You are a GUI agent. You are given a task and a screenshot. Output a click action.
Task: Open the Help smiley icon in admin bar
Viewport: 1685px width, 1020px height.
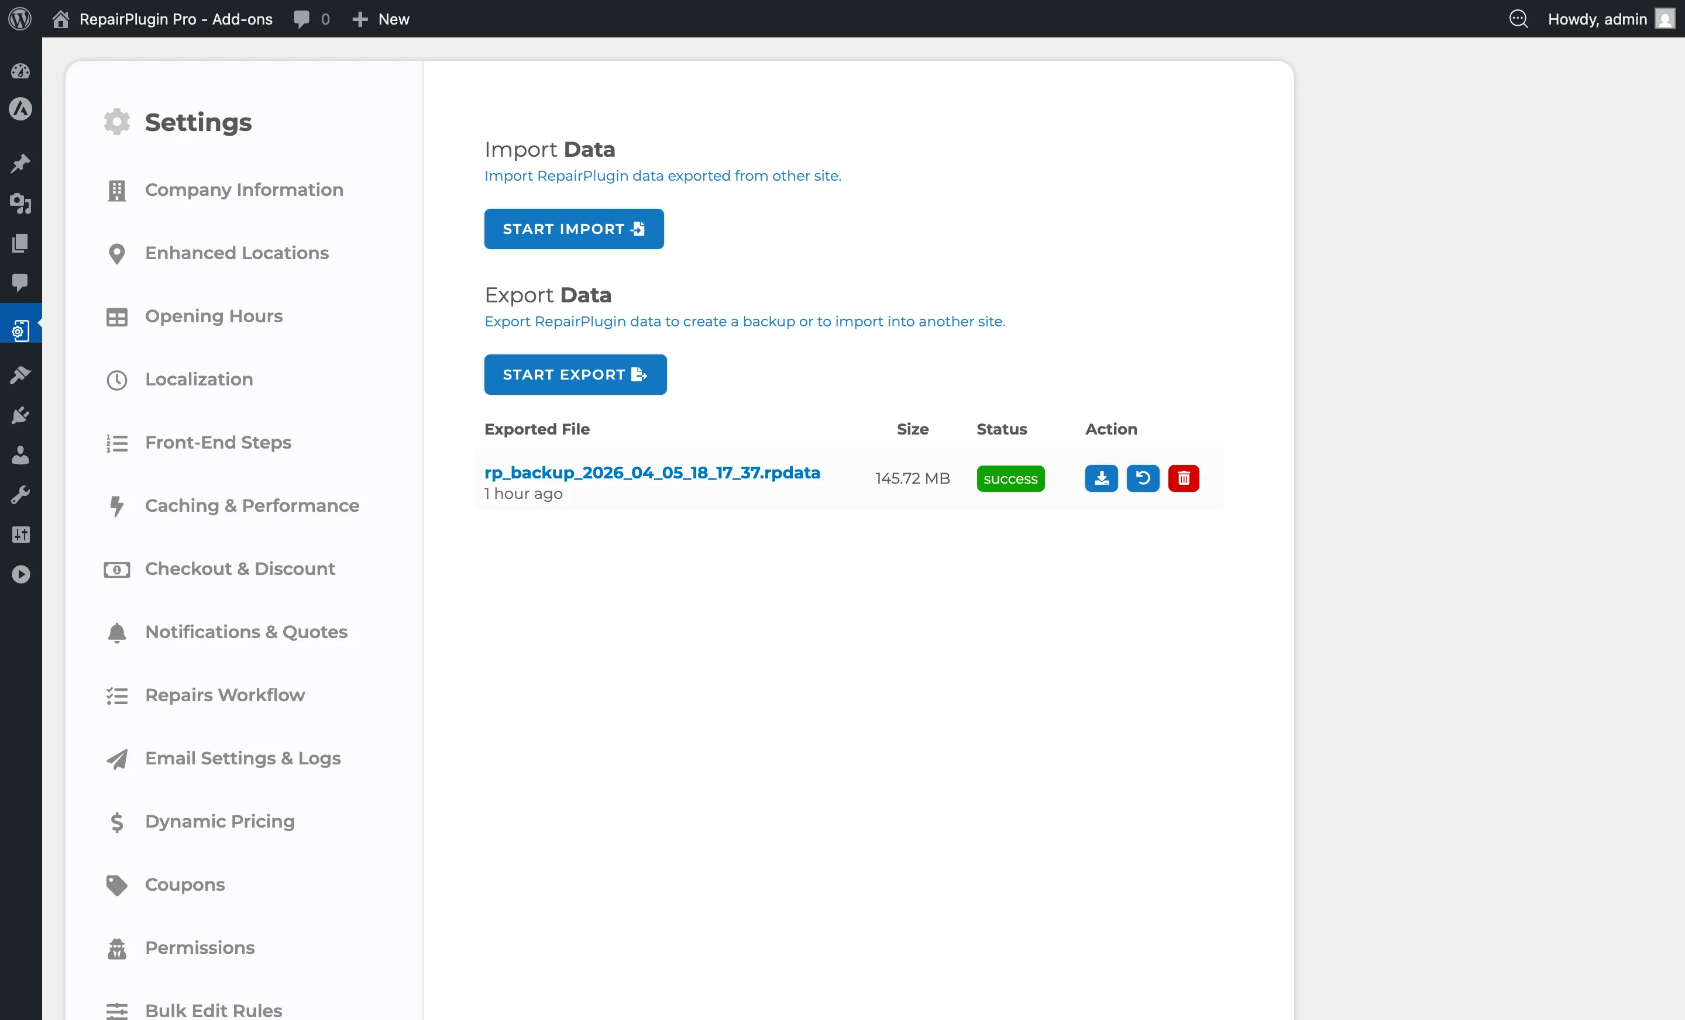click(x=1519, y=19)
